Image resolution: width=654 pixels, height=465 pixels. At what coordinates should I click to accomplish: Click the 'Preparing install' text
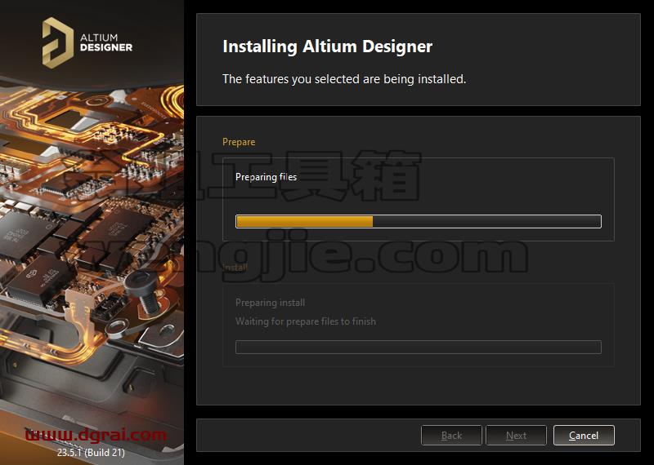pyautogui.click(x=270, y=303)
